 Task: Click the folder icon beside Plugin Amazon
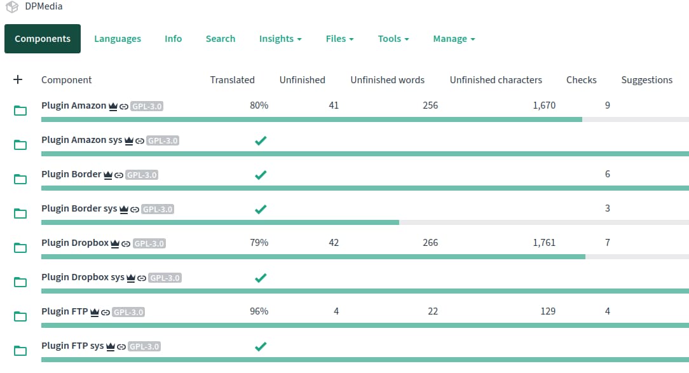[20, 111]
